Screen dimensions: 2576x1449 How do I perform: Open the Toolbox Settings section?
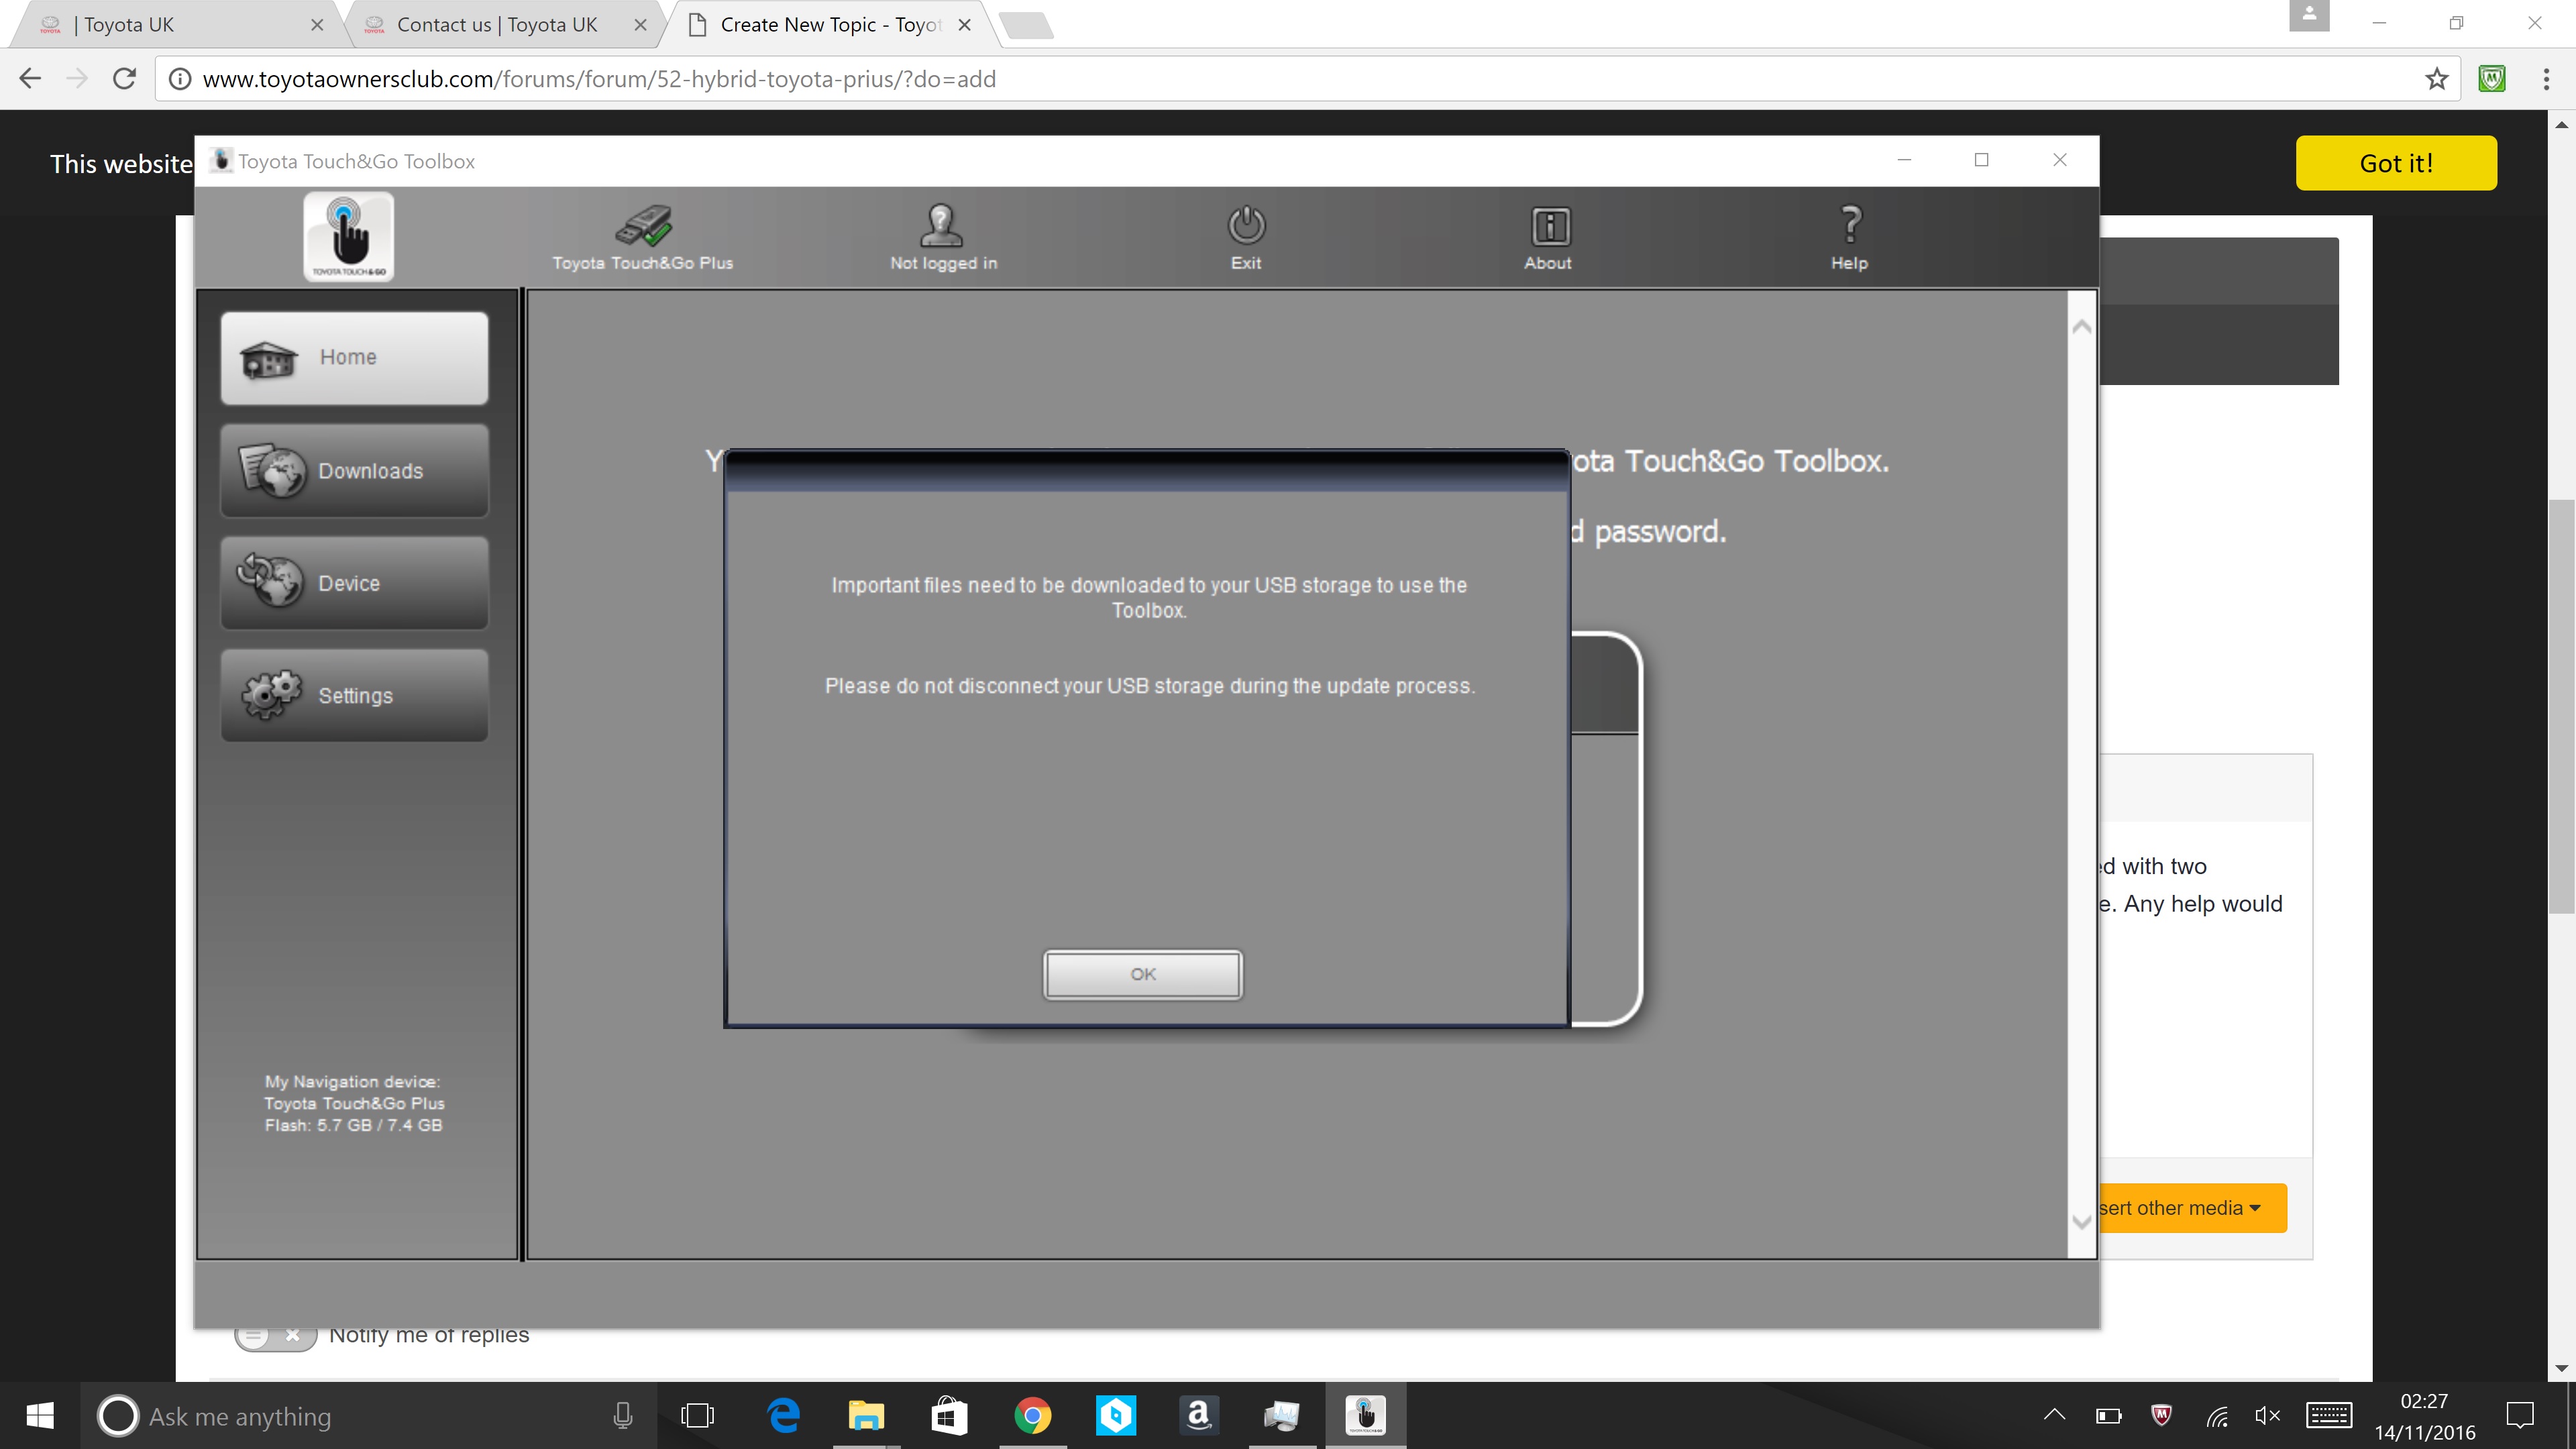(354, 695)
